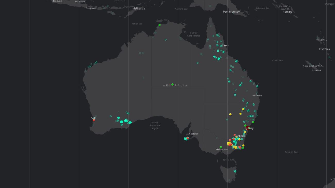Click the Great Australian Bight label
The image size is (335, 188).
click(155, 126)
